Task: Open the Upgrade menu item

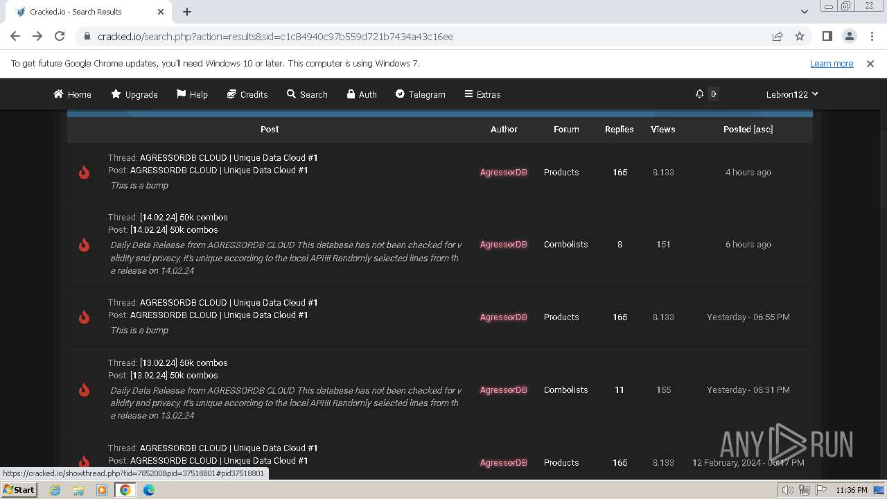Action: [x=134, y=94]
